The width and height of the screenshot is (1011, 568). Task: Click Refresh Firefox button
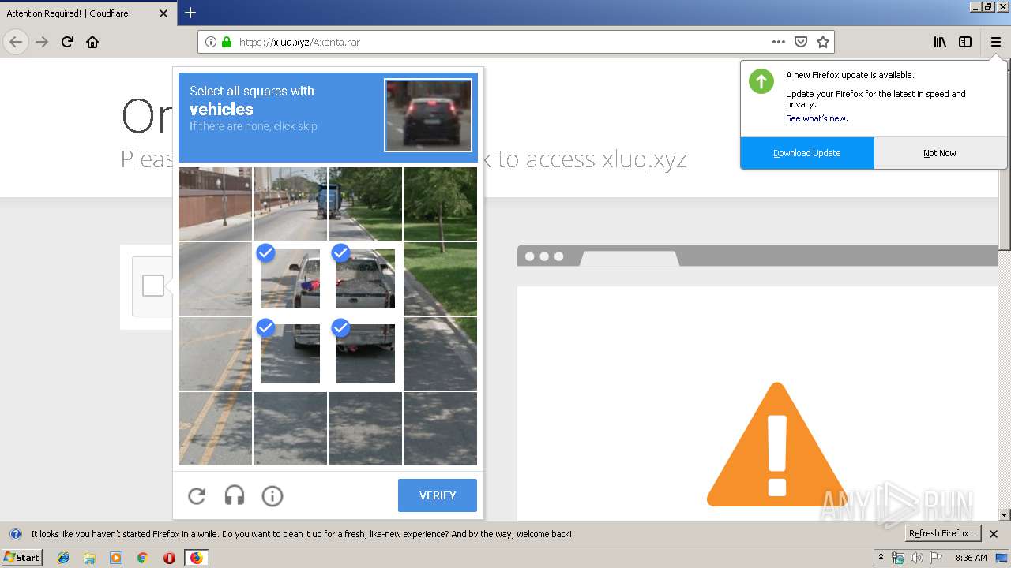[x=943, y=534]
